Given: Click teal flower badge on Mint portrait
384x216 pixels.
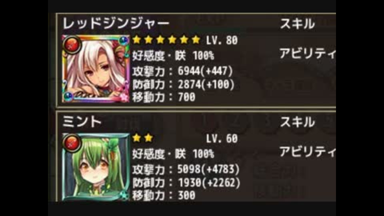Looking at the screenshot, I should 124,196.
